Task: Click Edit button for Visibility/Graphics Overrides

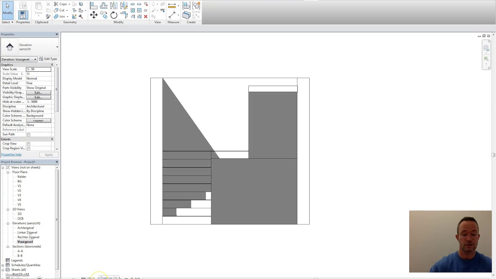Action: pos(38,93)
